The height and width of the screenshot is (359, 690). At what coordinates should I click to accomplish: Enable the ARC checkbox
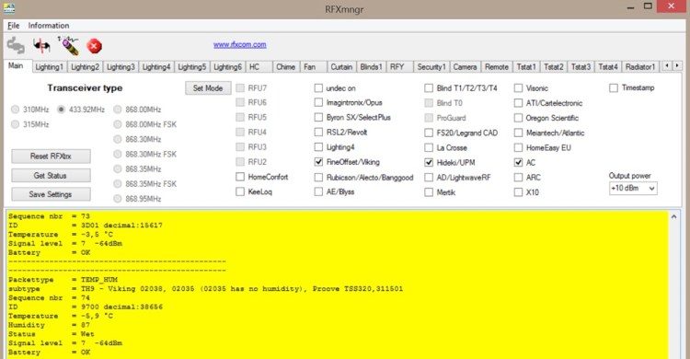518,177
